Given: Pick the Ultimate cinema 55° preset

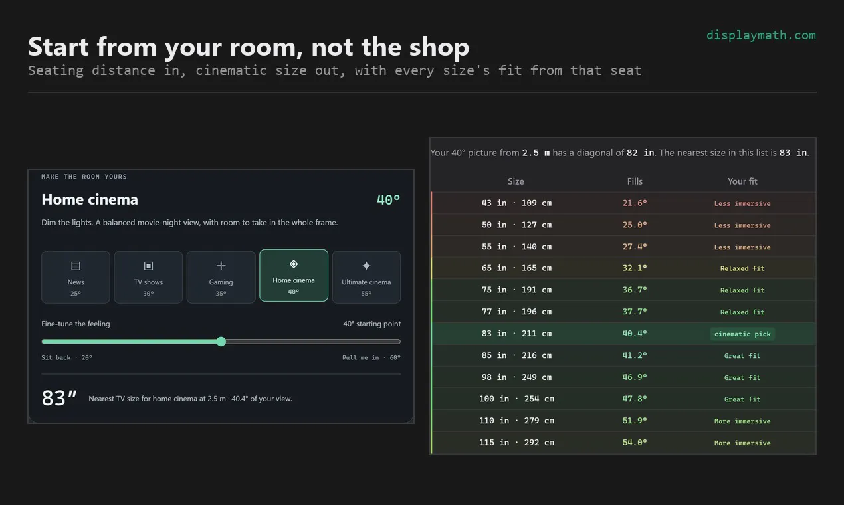Looking at the screenshot, I should [x=366, y=277].
